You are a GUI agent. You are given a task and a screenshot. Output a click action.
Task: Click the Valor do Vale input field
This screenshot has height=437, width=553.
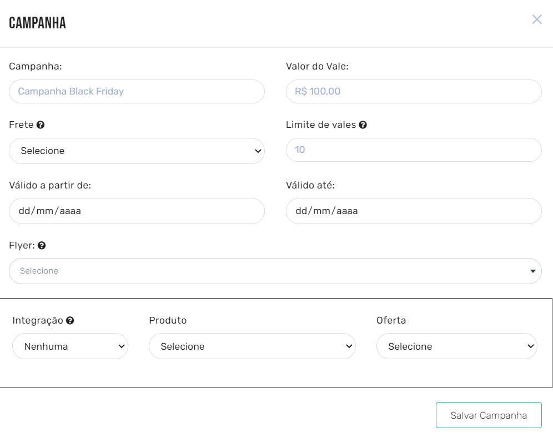[413, 91]
